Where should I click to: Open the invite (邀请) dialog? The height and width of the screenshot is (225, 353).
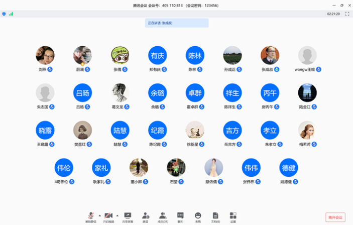click(x=145, y=215)
